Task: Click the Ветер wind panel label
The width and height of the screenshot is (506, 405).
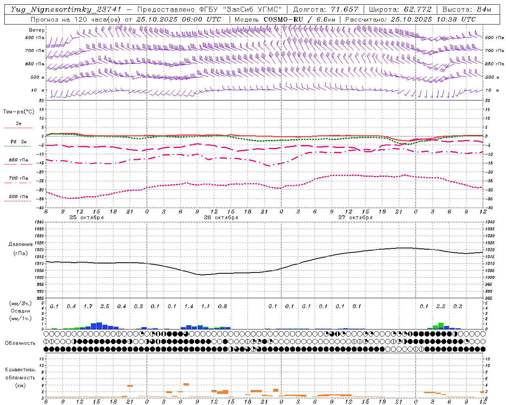Action: [37, 30]
